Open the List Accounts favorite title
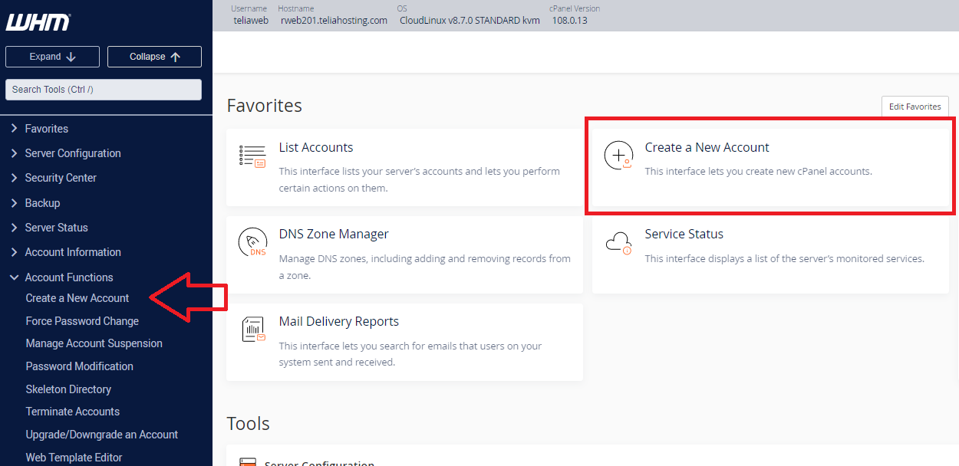 (316, 147)
